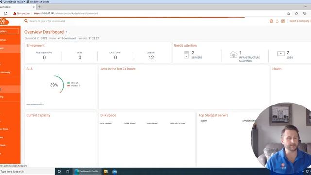Click the green MET legend swatch
The height and width of the screenshot is (175, 311).
(69, 83)
